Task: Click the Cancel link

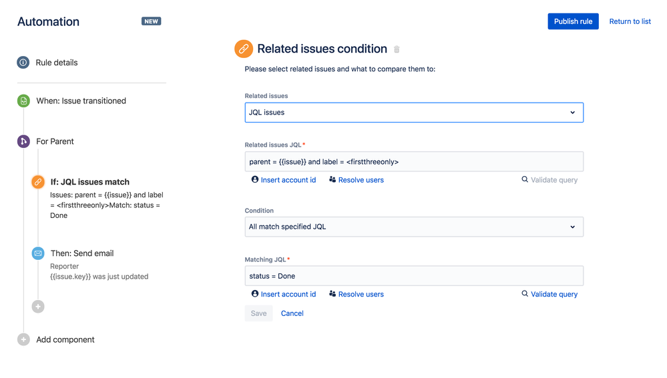Action: coord(292,313)
